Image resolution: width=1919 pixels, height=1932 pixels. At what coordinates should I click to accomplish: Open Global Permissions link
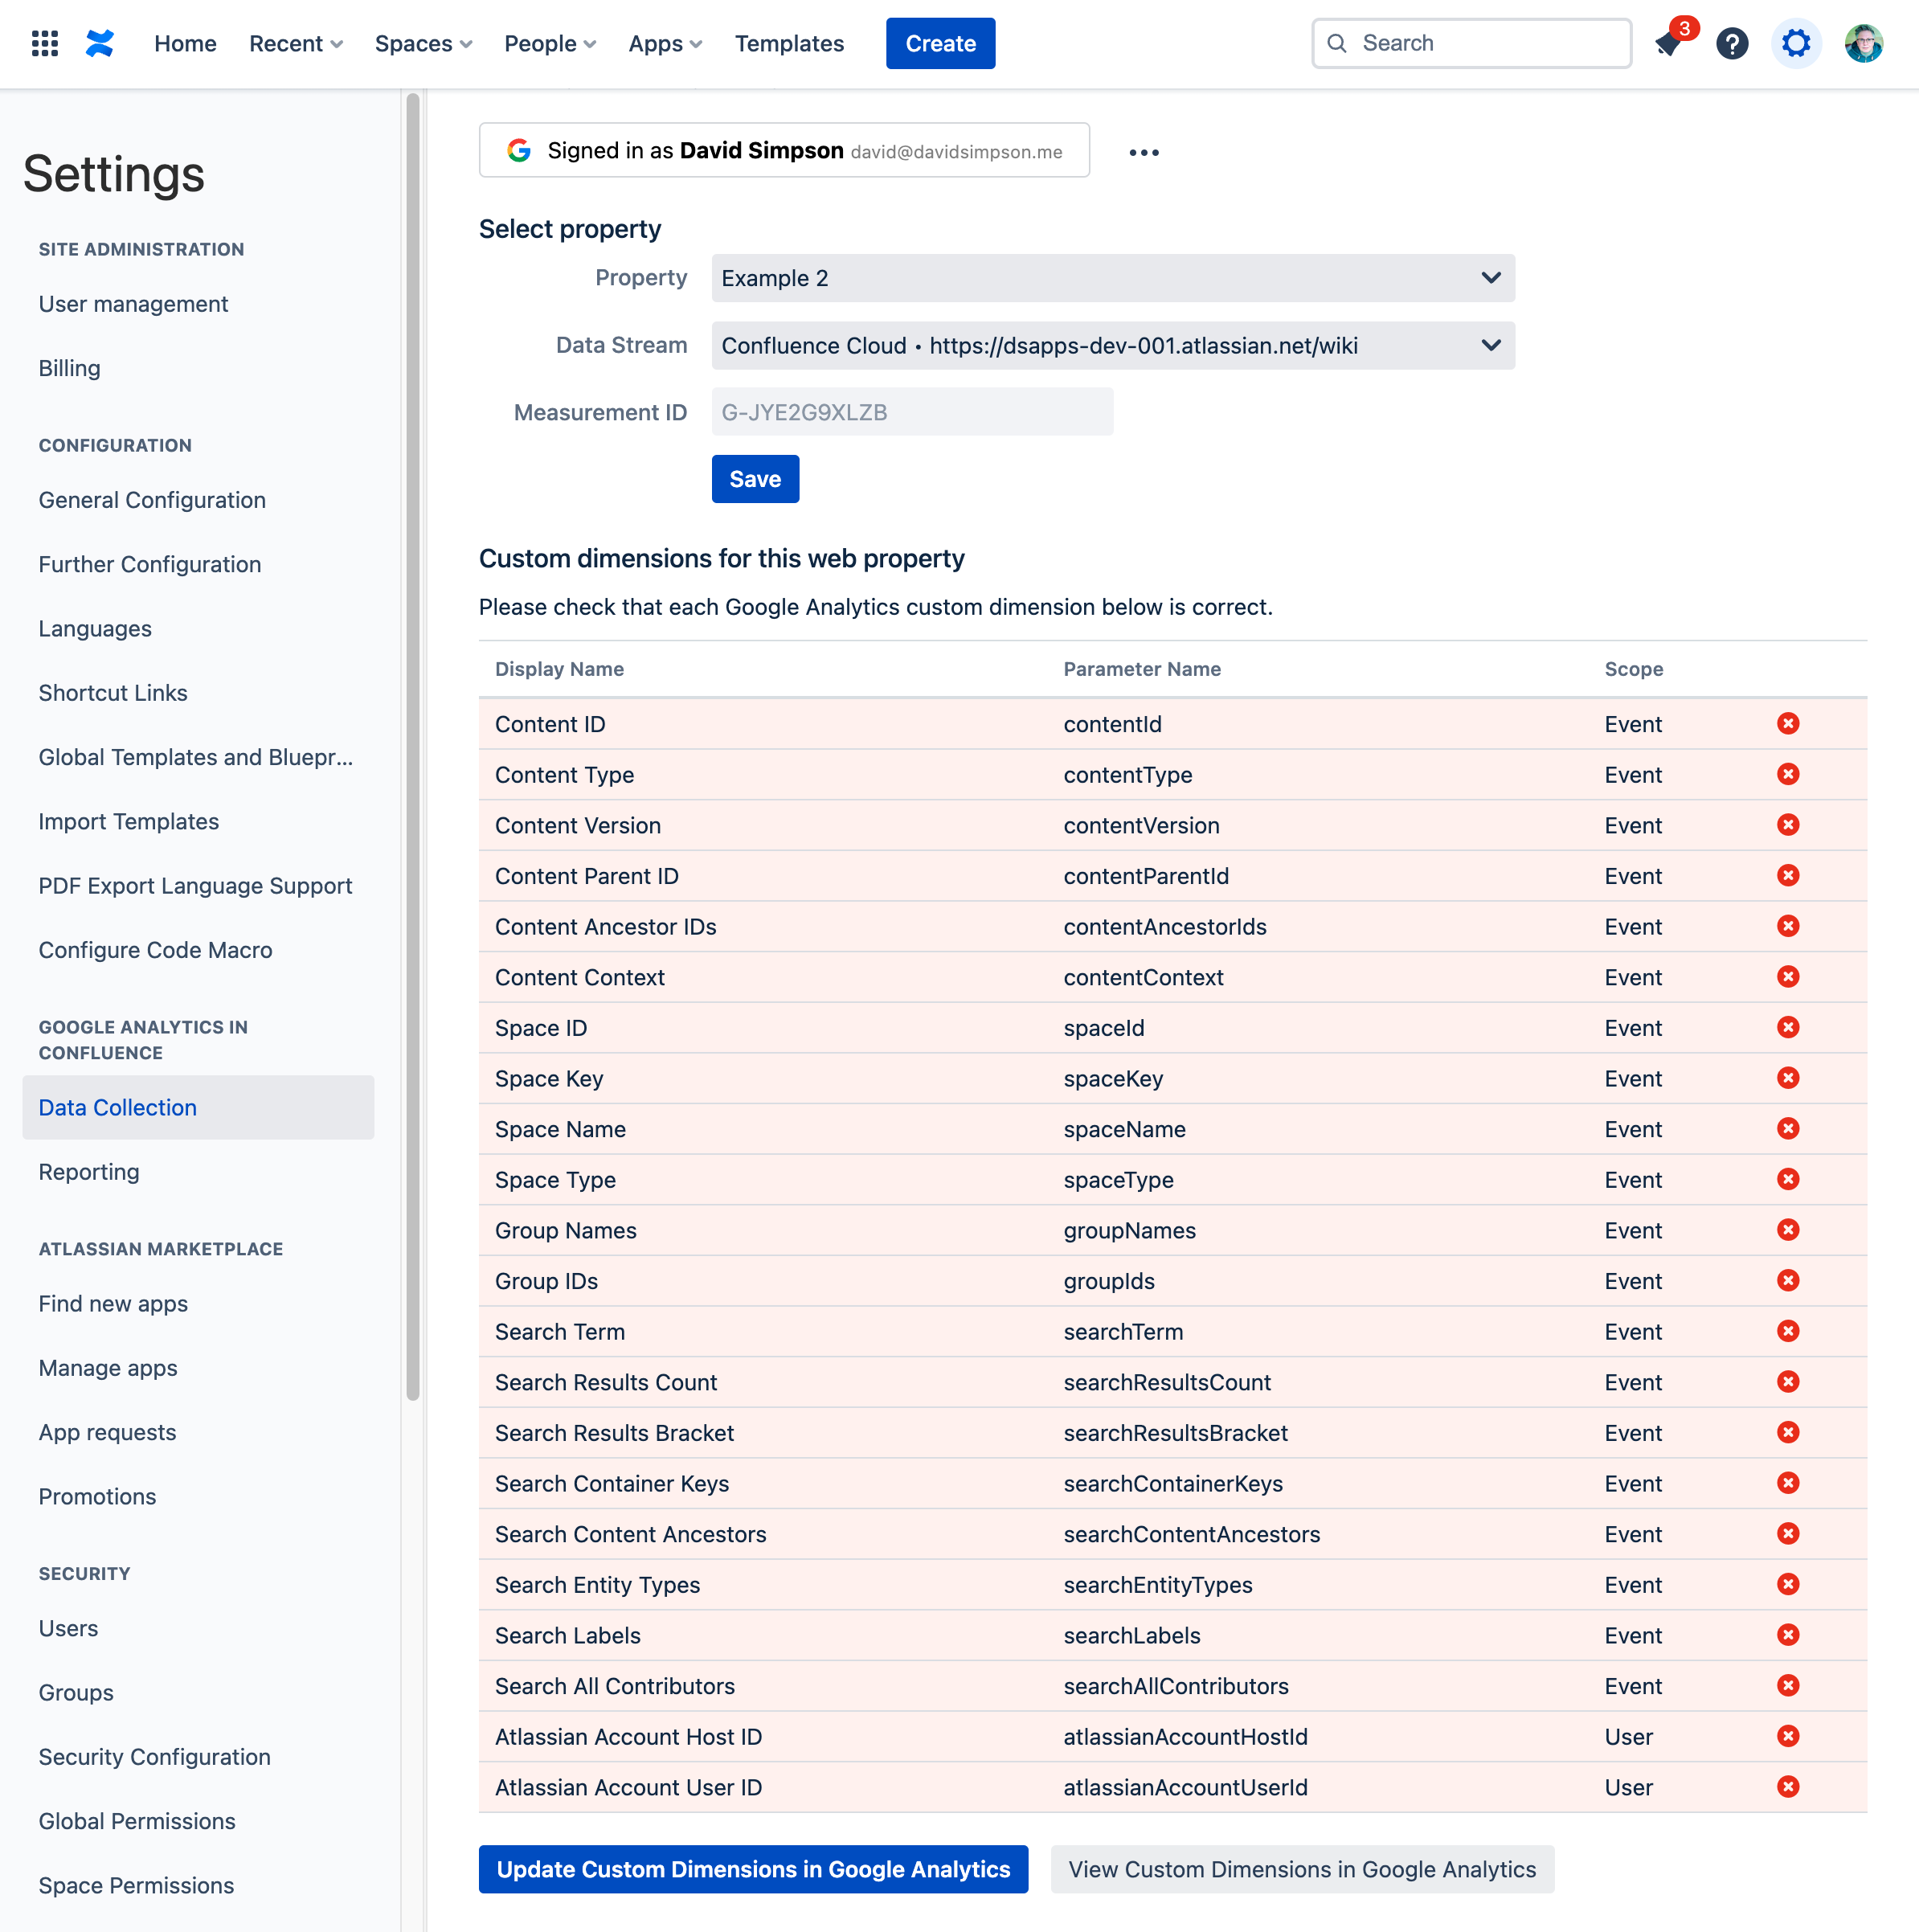click(137, 1821)
